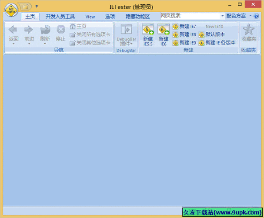
Task: Expand the 返回 history dropdown arrow
Action: click(x=13, y=44)
